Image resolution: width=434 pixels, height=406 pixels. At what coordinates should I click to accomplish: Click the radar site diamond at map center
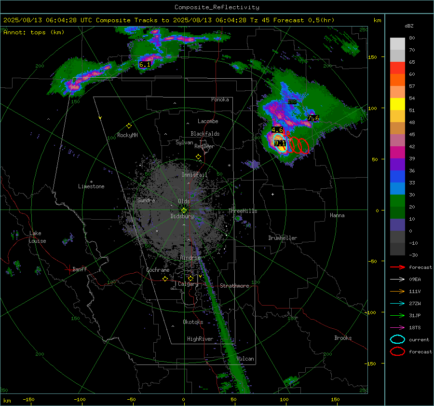[184, 210]
